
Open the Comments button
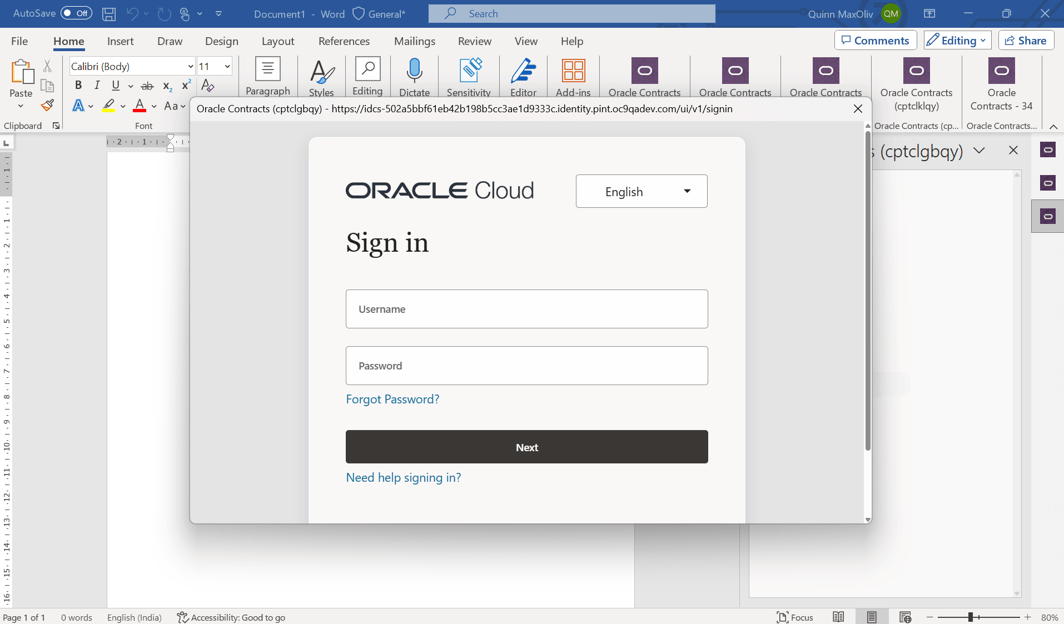point(876,41)
